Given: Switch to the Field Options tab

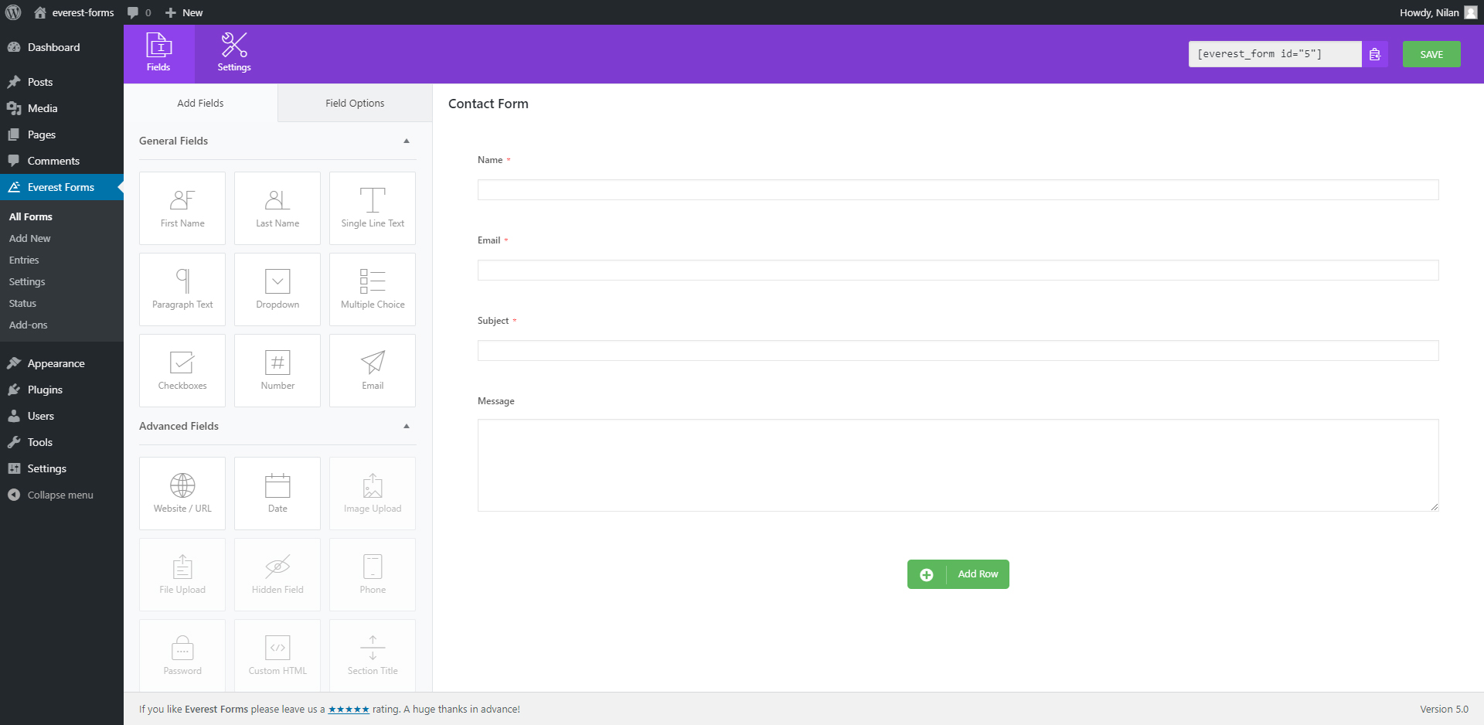Looking at the screenshot, I should [355, 103].
